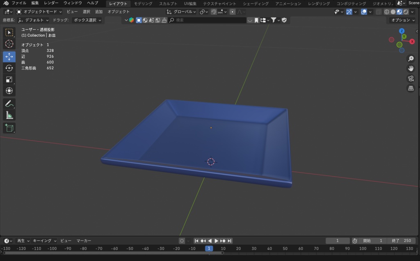Enable snapping with the magnet icon
Image resolution: width=420 pixels, height=261 pixels.
(x=213, y=11)
